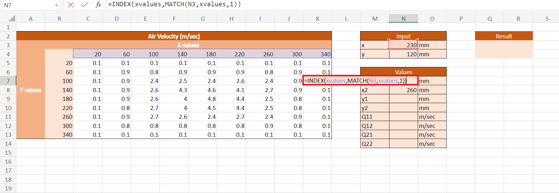Click the x input cell containing 230
The width and height of the screenshot is (559, 193).
[403, 45]
